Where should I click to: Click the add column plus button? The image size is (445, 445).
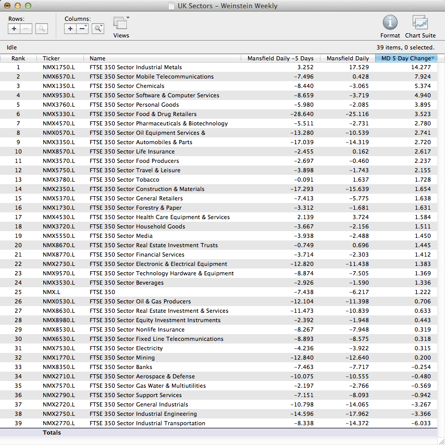pyautogui.click(x=70, y=29)
